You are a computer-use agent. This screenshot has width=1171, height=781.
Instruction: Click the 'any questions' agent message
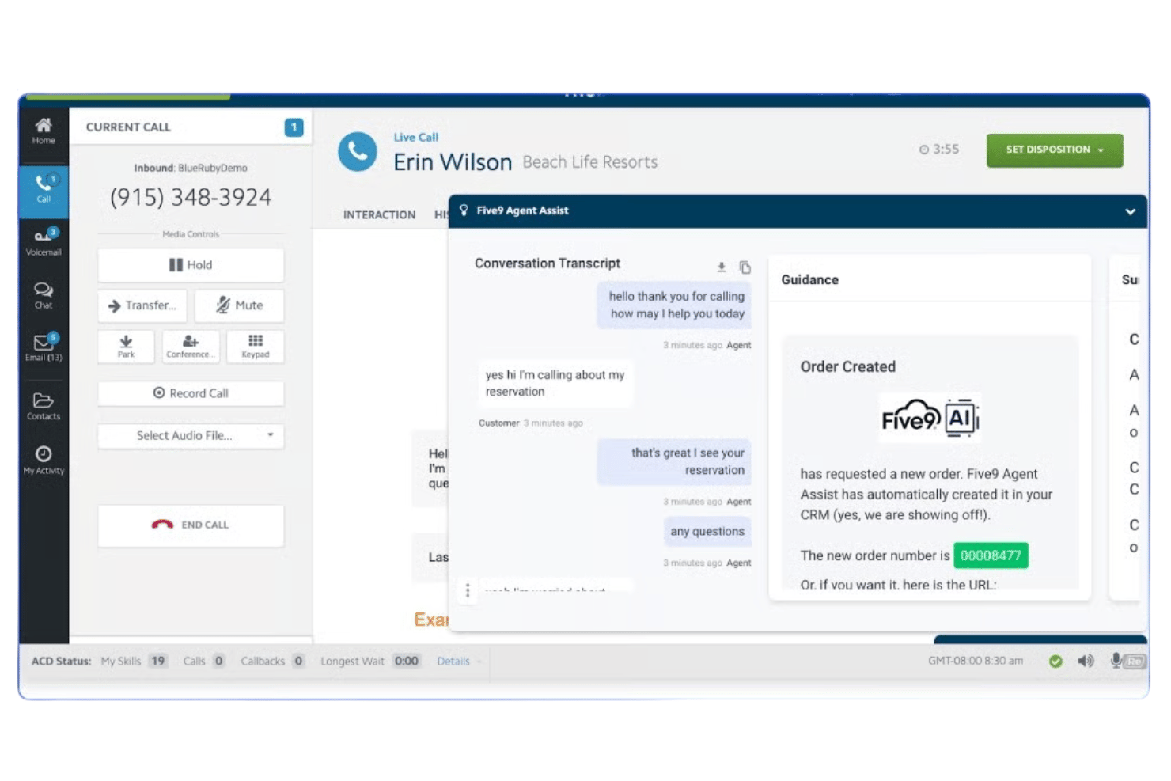click(x=707, y=532)
